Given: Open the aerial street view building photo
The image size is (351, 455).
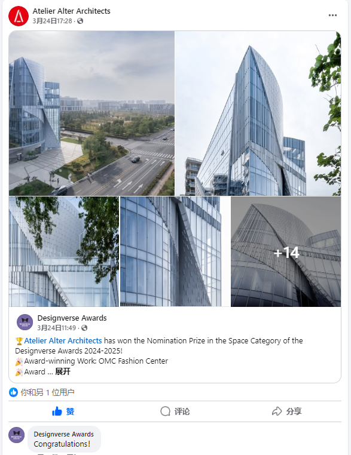Looking at the screenshot, I should 91,113.
